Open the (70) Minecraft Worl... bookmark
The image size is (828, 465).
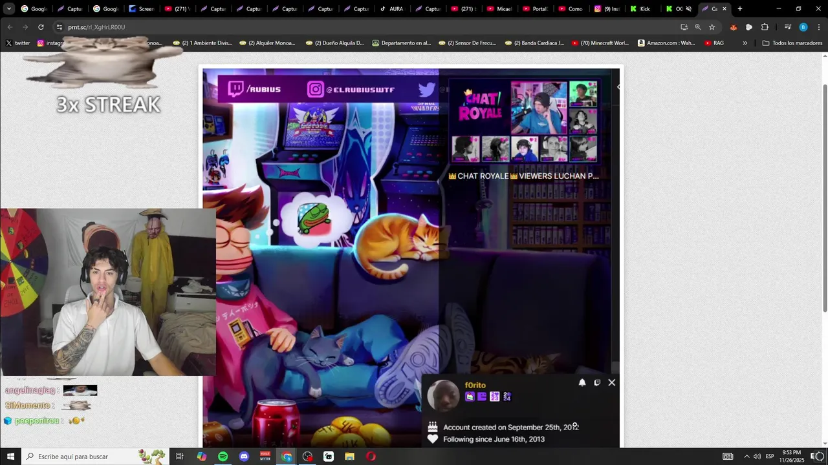[x=600, y=43]
